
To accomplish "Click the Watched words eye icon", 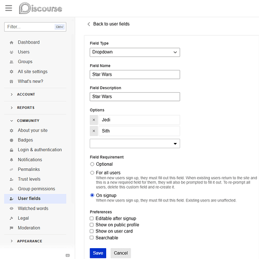I will click(11, 209).
